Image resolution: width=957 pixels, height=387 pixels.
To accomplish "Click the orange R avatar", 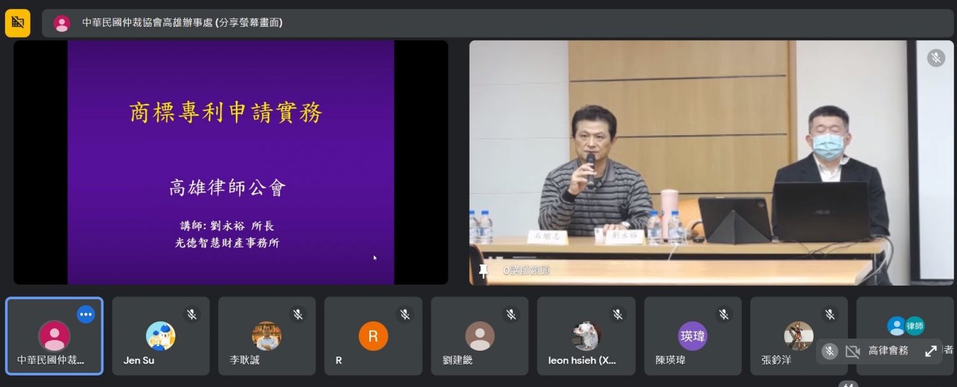I will (373, 336).
